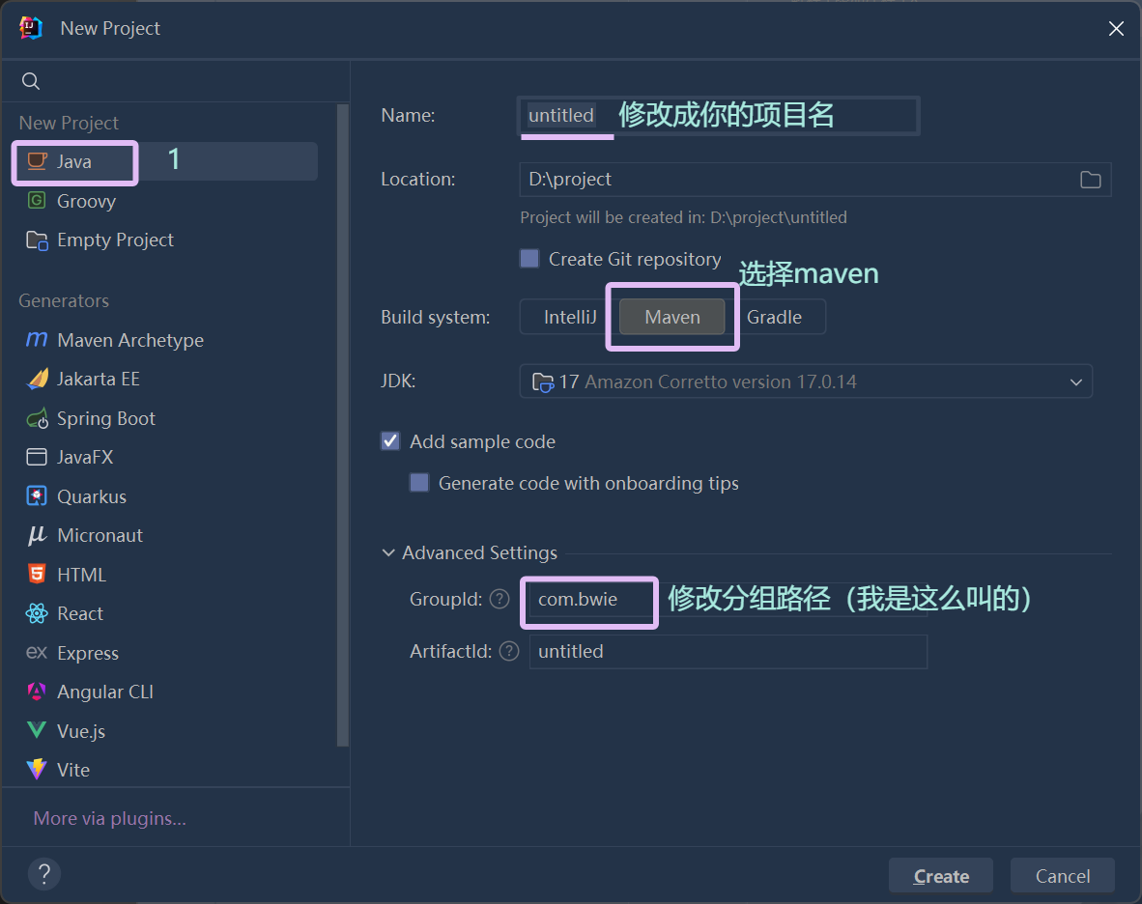Click the Name input field
1142x904 pixels.
pos(719,115)
